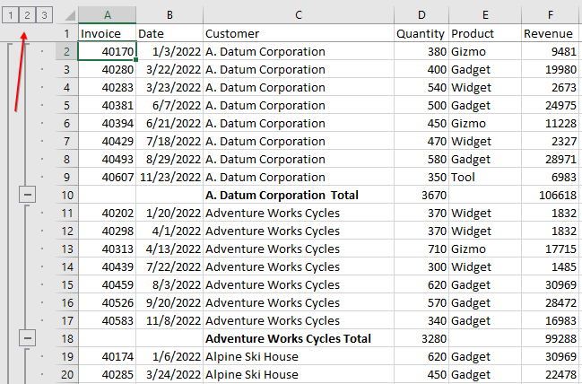Select invoice cell 40283
The width and height of the screenshot is (582, 384).
(108, 87)
